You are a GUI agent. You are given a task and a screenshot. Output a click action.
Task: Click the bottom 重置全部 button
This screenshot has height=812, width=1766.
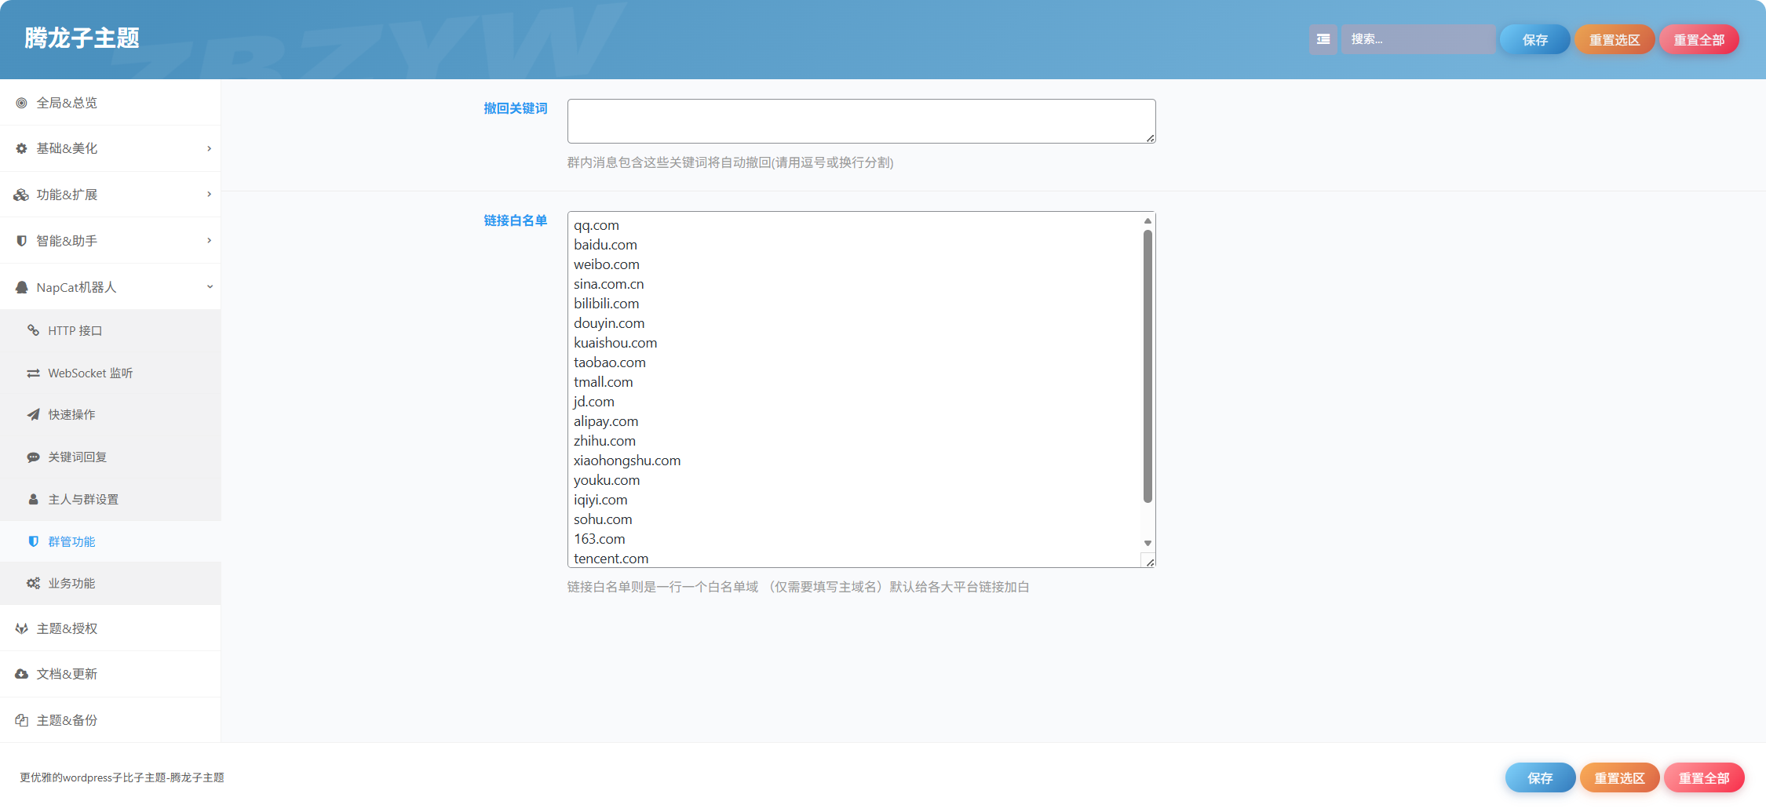[x=1704, y=777]
